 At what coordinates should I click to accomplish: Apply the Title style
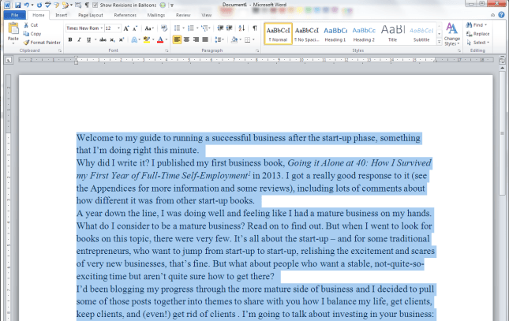[x=392, y=34]
